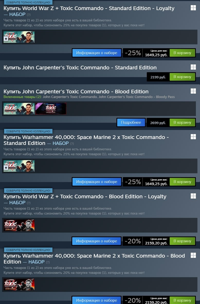This screenshot has width=200, height=304.
Task: Click Windows icon beside Toxic Commando Blood Edition
Action: pyautogui.click(x=193, y=91)
